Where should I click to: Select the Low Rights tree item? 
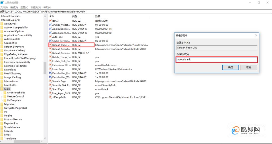[10, 85]
